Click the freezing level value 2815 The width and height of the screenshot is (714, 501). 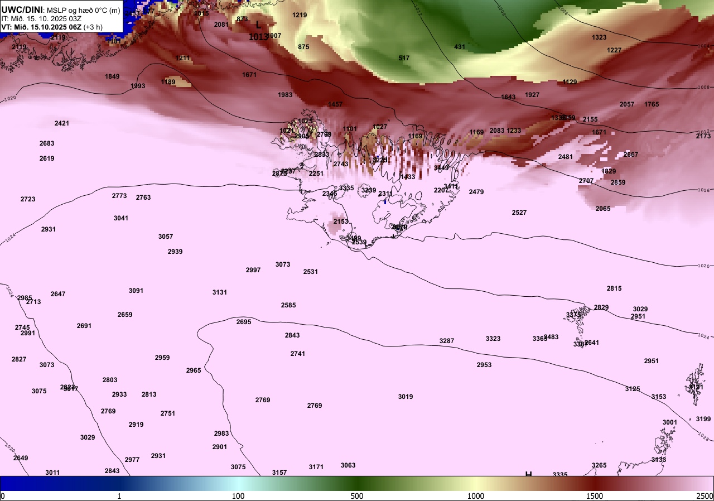pos(614,288)
